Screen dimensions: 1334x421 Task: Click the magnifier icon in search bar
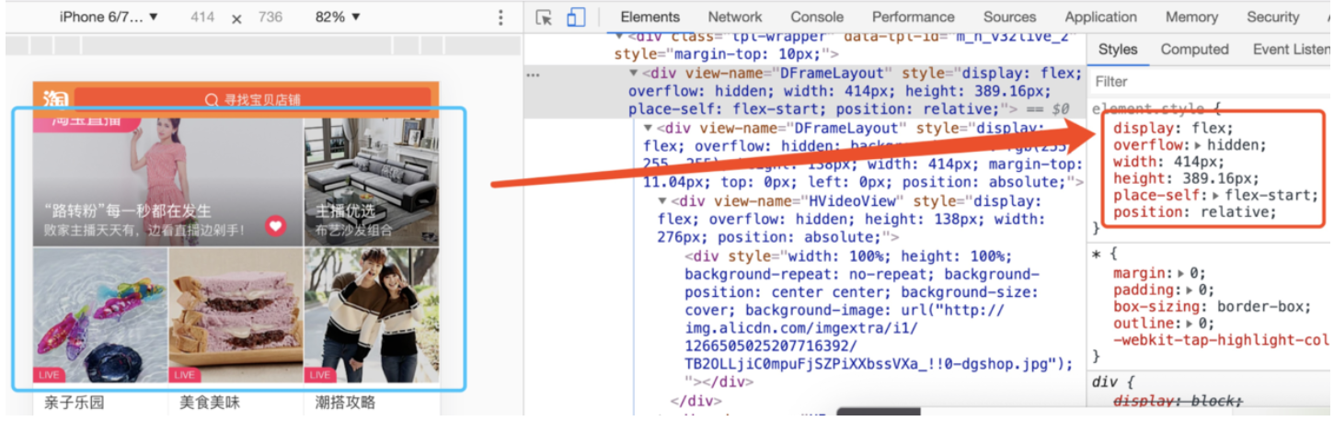pos(212,99)
